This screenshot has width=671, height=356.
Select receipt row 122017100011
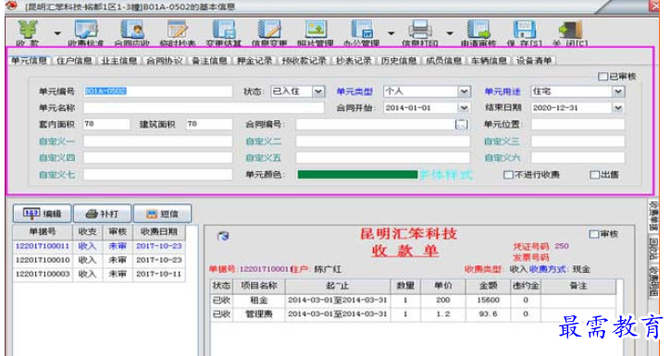99,246
